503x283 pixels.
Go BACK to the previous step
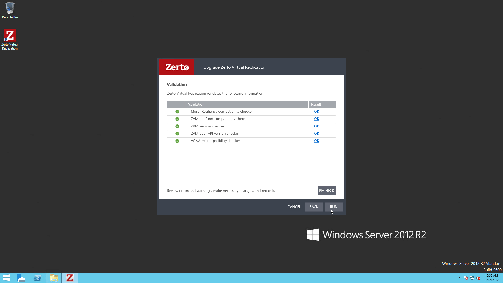tap(314, 207)
